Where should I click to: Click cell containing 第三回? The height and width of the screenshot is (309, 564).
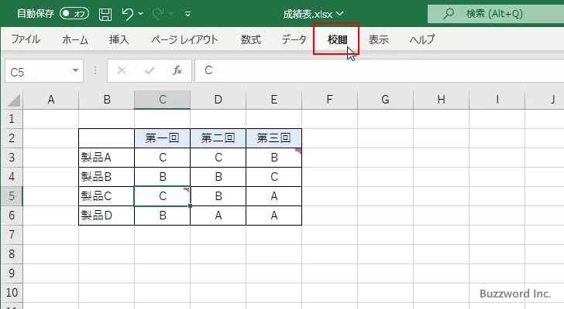point(273,138)
